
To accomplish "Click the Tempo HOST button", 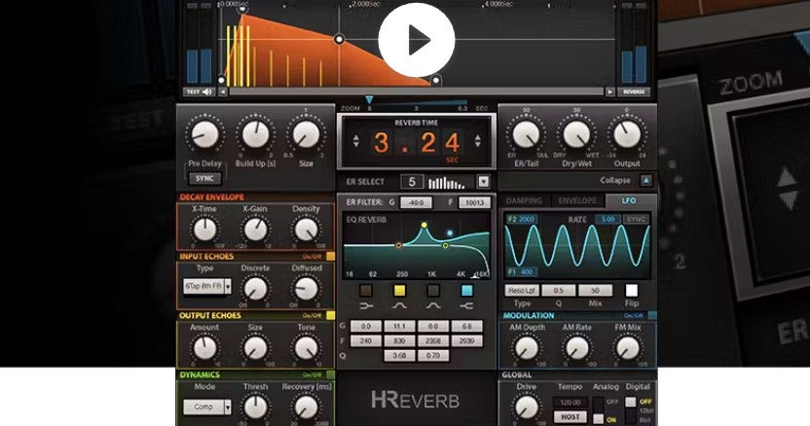I will [571, 416].
